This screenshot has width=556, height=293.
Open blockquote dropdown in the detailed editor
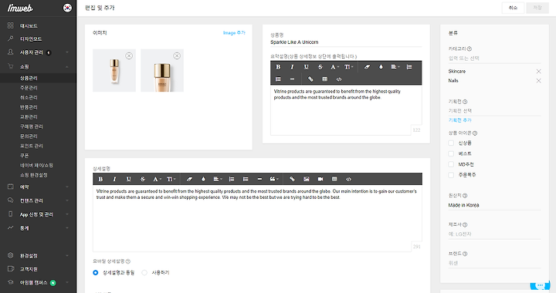(x=274, y=179)
